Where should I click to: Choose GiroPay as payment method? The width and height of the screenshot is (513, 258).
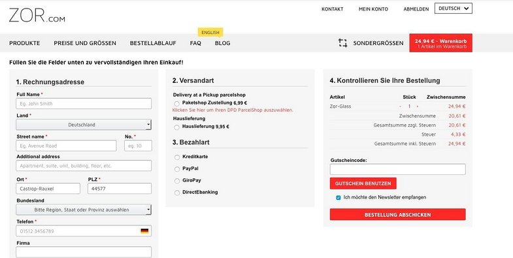click(x=177, y=181)
